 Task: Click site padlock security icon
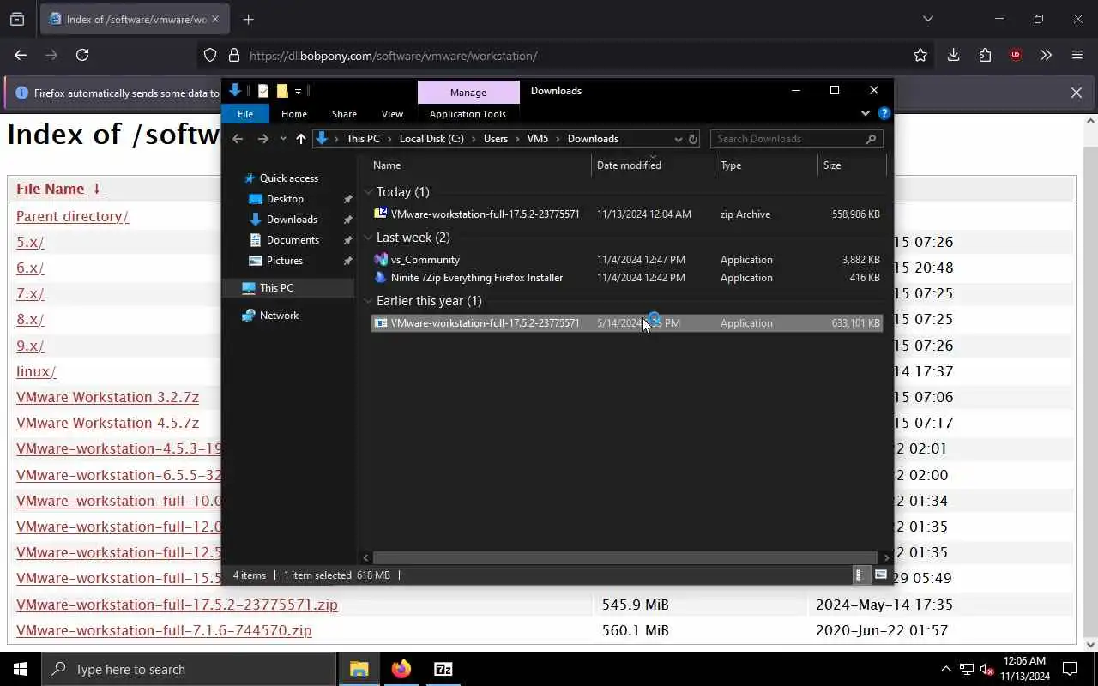pos(233,56)
